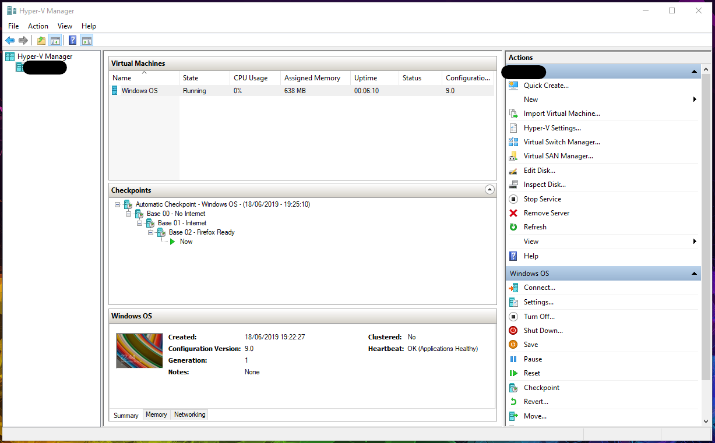The height and width of the screenshot is (443, 715).
Task: Switch to the Memory tab
Action: click(x=156, y=414)
